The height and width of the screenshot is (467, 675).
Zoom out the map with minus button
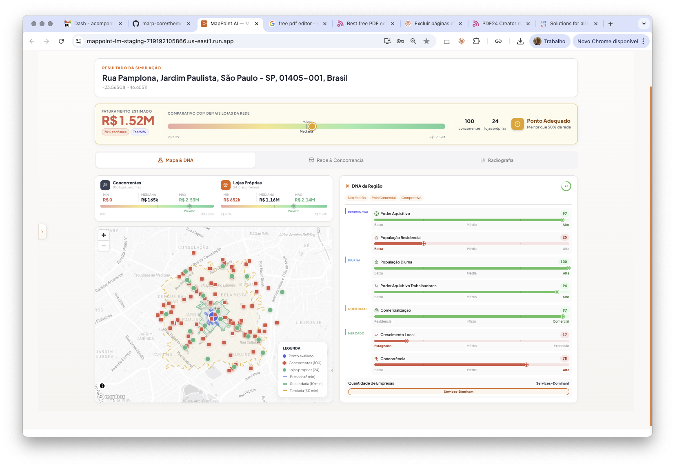pos(104,246)
